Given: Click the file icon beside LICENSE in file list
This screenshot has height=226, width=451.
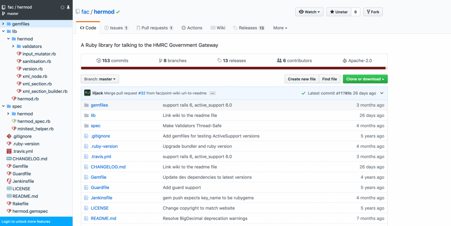Looking at the screenshot, I should point(86,208).
